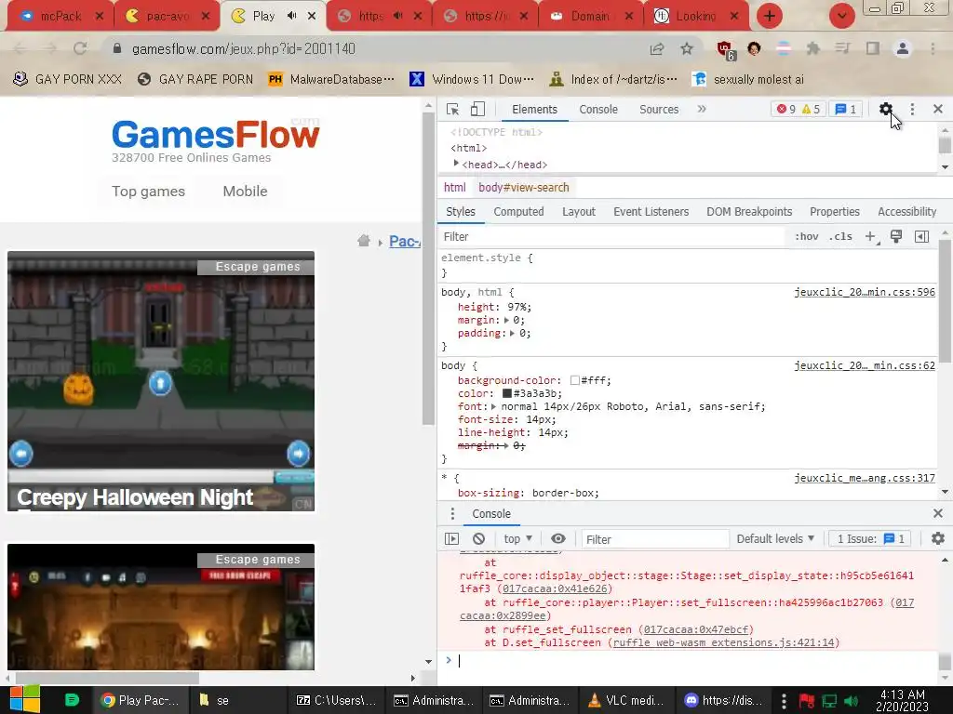Click the 1 Issue button
This screenshot has width=953, height=714.
(870, 538)
